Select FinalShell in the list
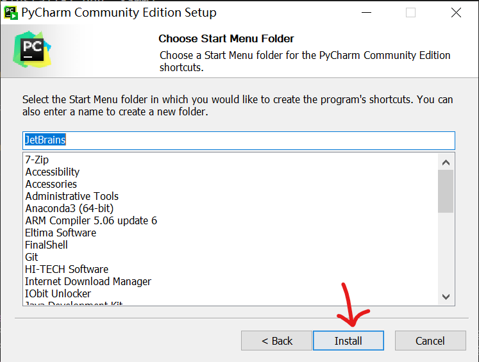This screenshot has width=479, height=362. (46, 245)
